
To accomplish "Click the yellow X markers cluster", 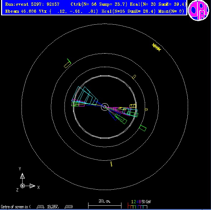I will (x=157, y=47).
